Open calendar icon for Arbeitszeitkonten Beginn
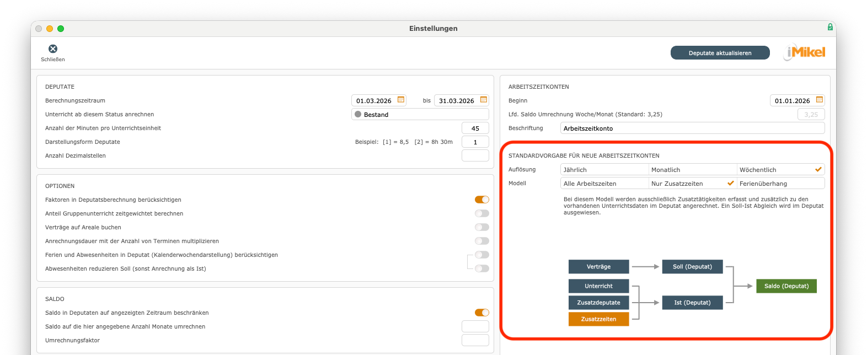 click(x=819, y=100)
